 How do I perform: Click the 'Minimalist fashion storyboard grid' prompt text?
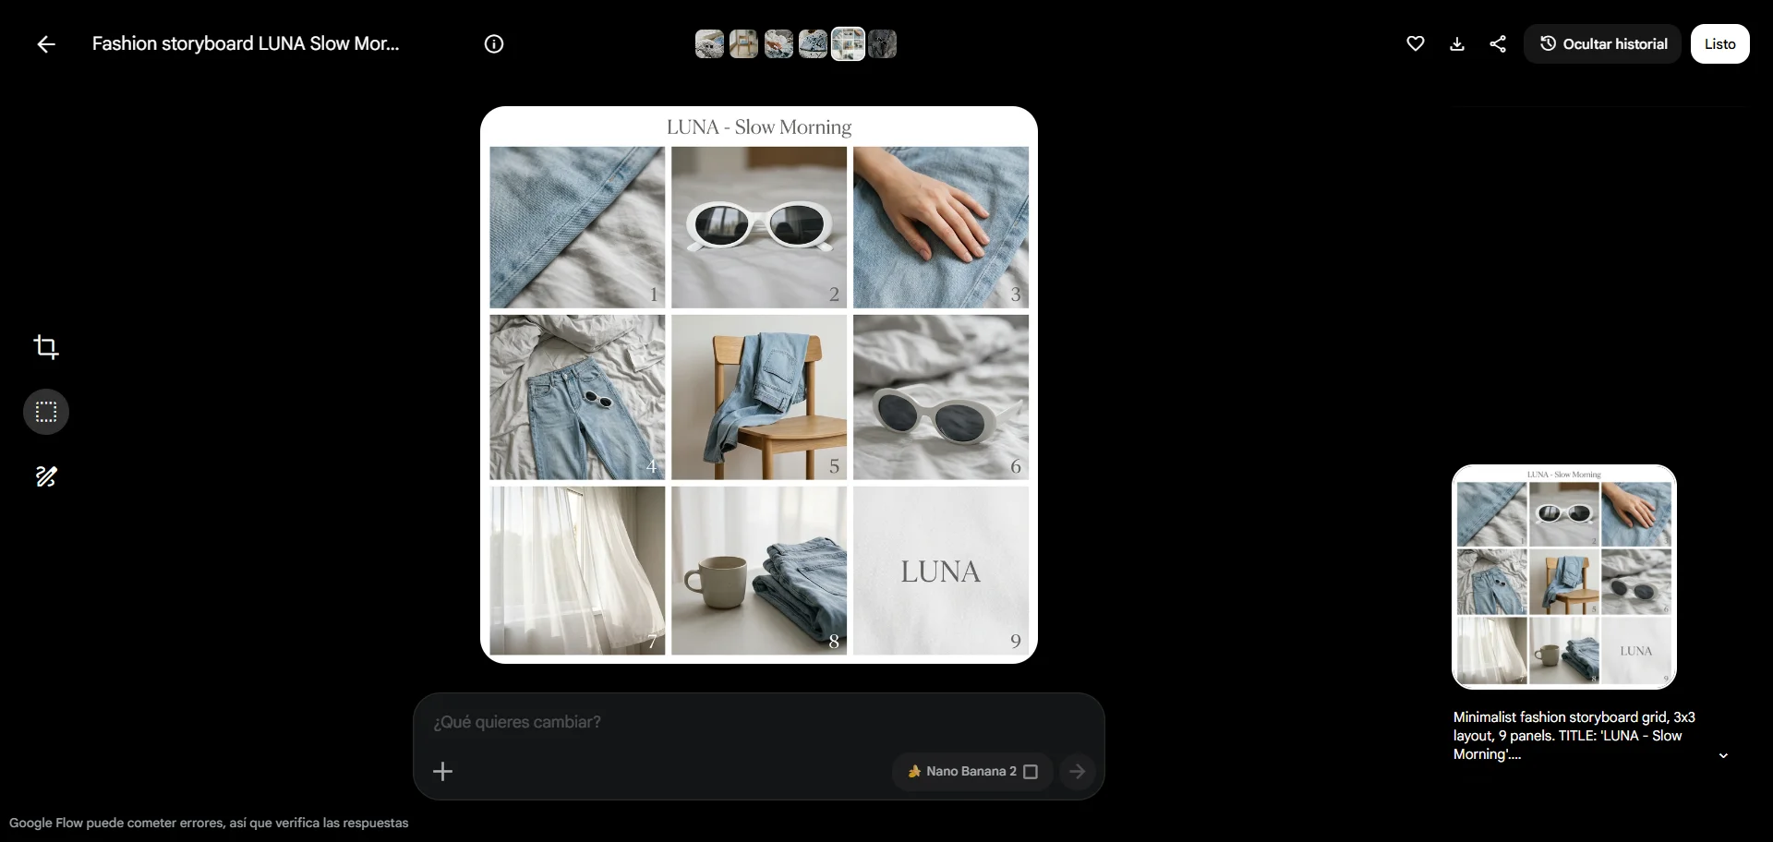(x=1574, y=736)
